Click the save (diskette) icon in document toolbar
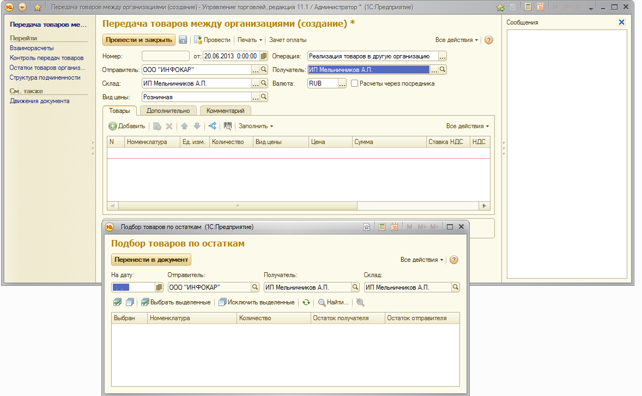The width and height of the screenshot is (642, 396). (183, 40)
